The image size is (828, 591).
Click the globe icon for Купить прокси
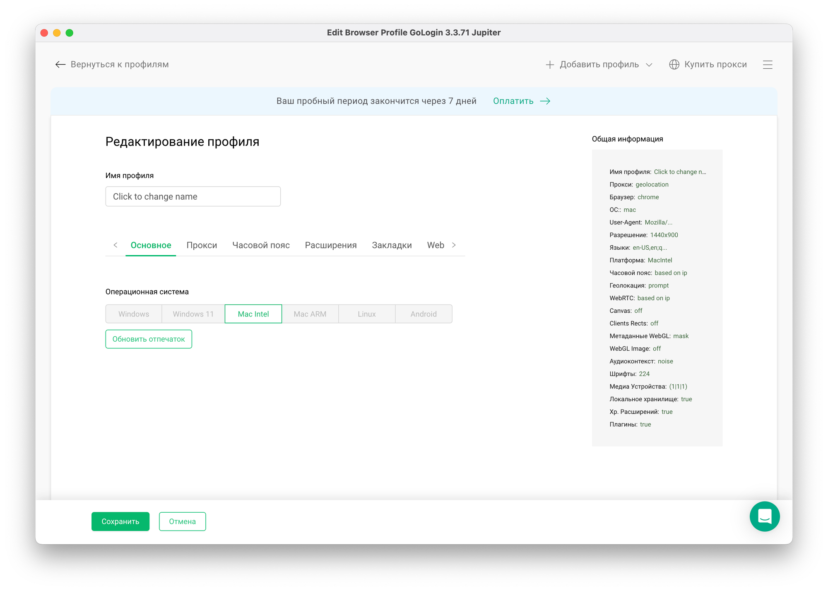pyautogui.click(x=674, y=65)
